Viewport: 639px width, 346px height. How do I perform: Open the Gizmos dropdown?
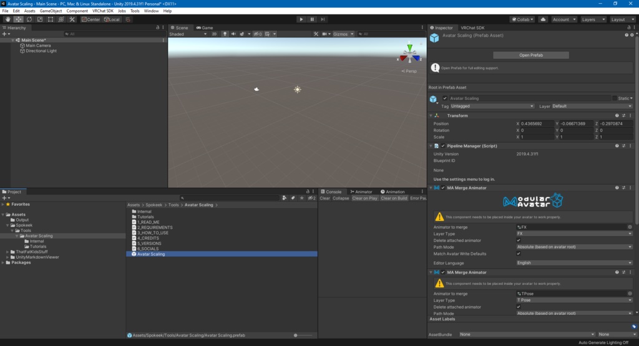click(343, 34)
